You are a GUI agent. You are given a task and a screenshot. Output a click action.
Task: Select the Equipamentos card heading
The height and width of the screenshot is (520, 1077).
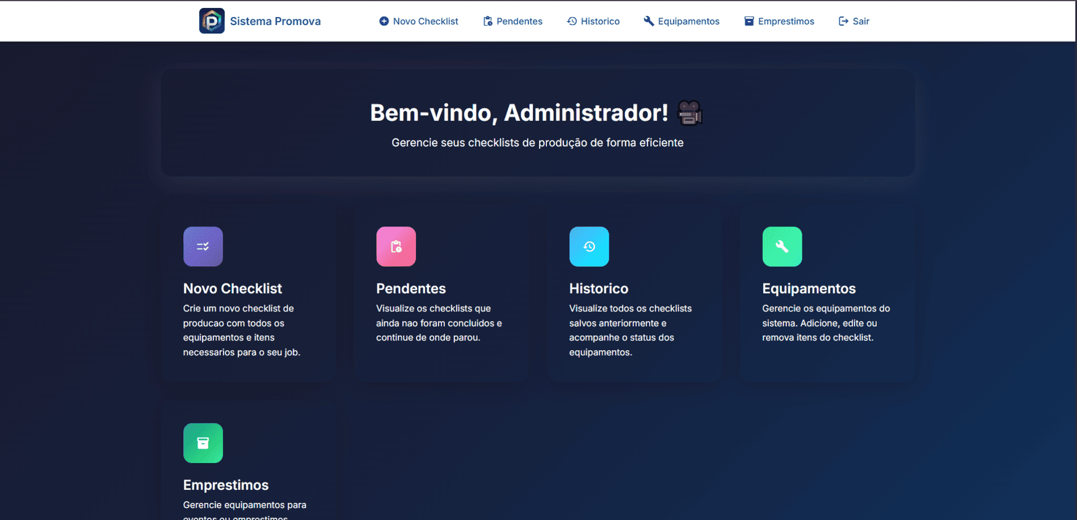[809, 288]
